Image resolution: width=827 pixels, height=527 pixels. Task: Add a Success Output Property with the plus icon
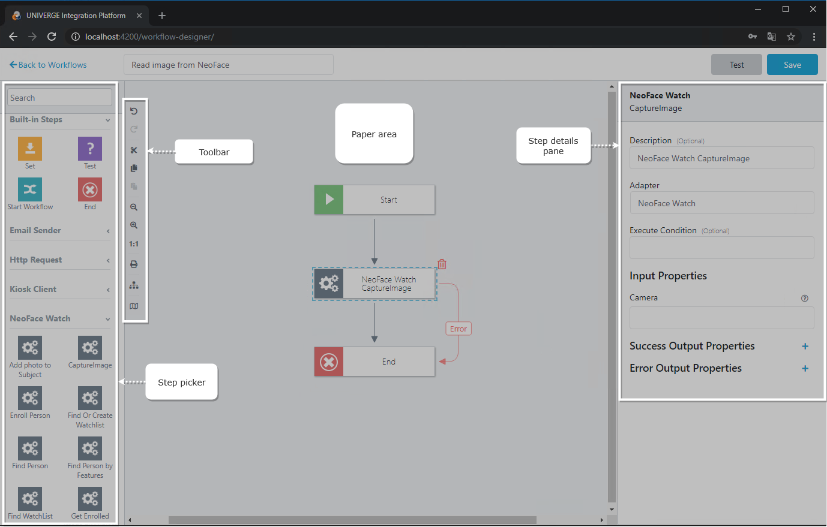(x=805, y=346)
